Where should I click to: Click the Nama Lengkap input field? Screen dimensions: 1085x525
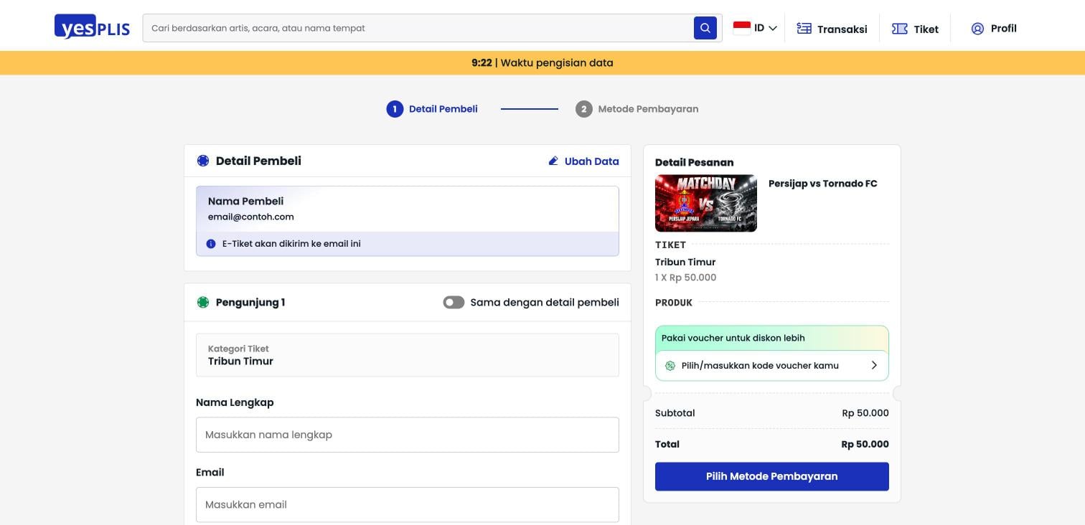click(x=408, y=435)
